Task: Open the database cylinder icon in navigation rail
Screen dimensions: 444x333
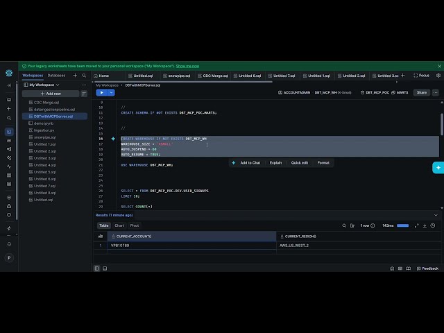Action: point(9,197)
